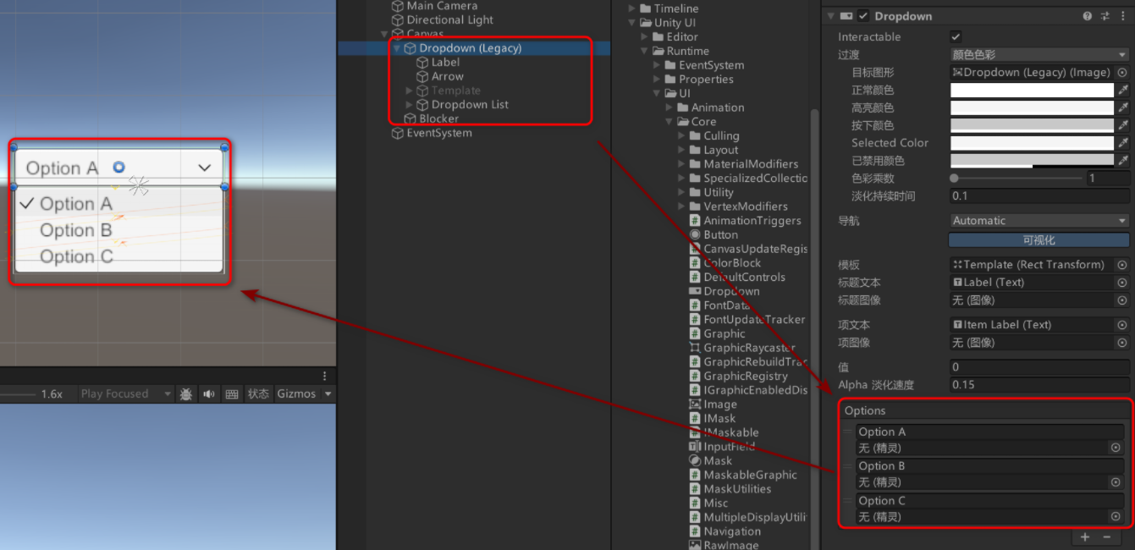Open Dropdown component presets icon
The width and height of the screenshot is (1135, 550).
click(x=1105, y=16)
